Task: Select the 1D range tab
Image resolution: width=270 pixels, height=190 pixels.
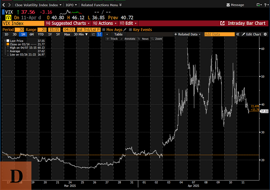Action: pos(6,34)
